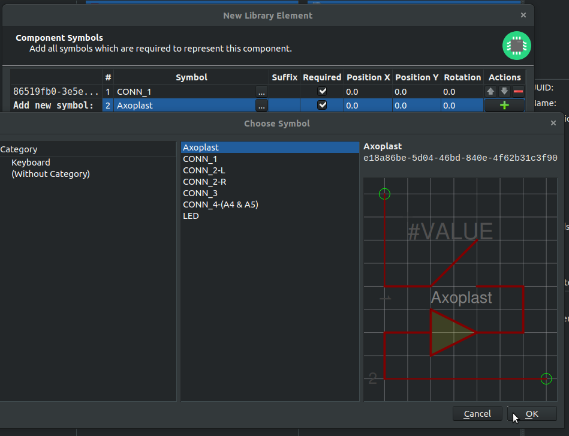The image size is (569, 436).
Task: Click the Axoplast symbol name cell in table
Action: click(185, 106)
